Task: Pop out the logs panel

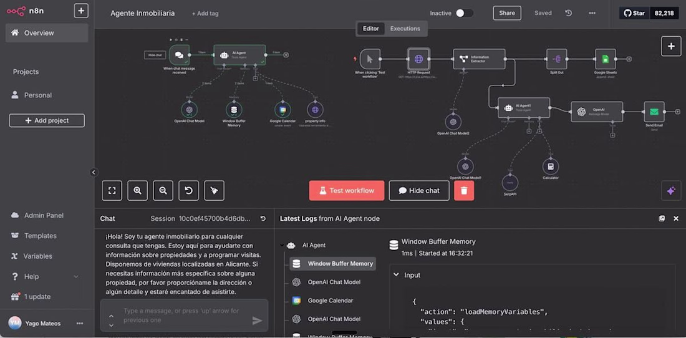Action: pos(662,219)
